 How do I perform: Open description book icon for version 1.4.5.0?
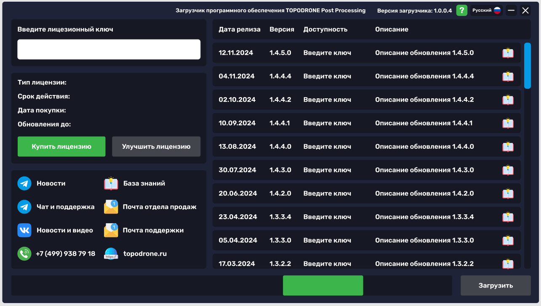click(x=508, y=53)
